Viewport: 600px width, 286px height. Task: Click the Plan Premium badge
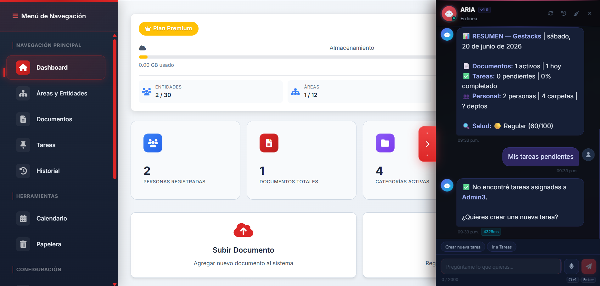[x=169, y=29]
